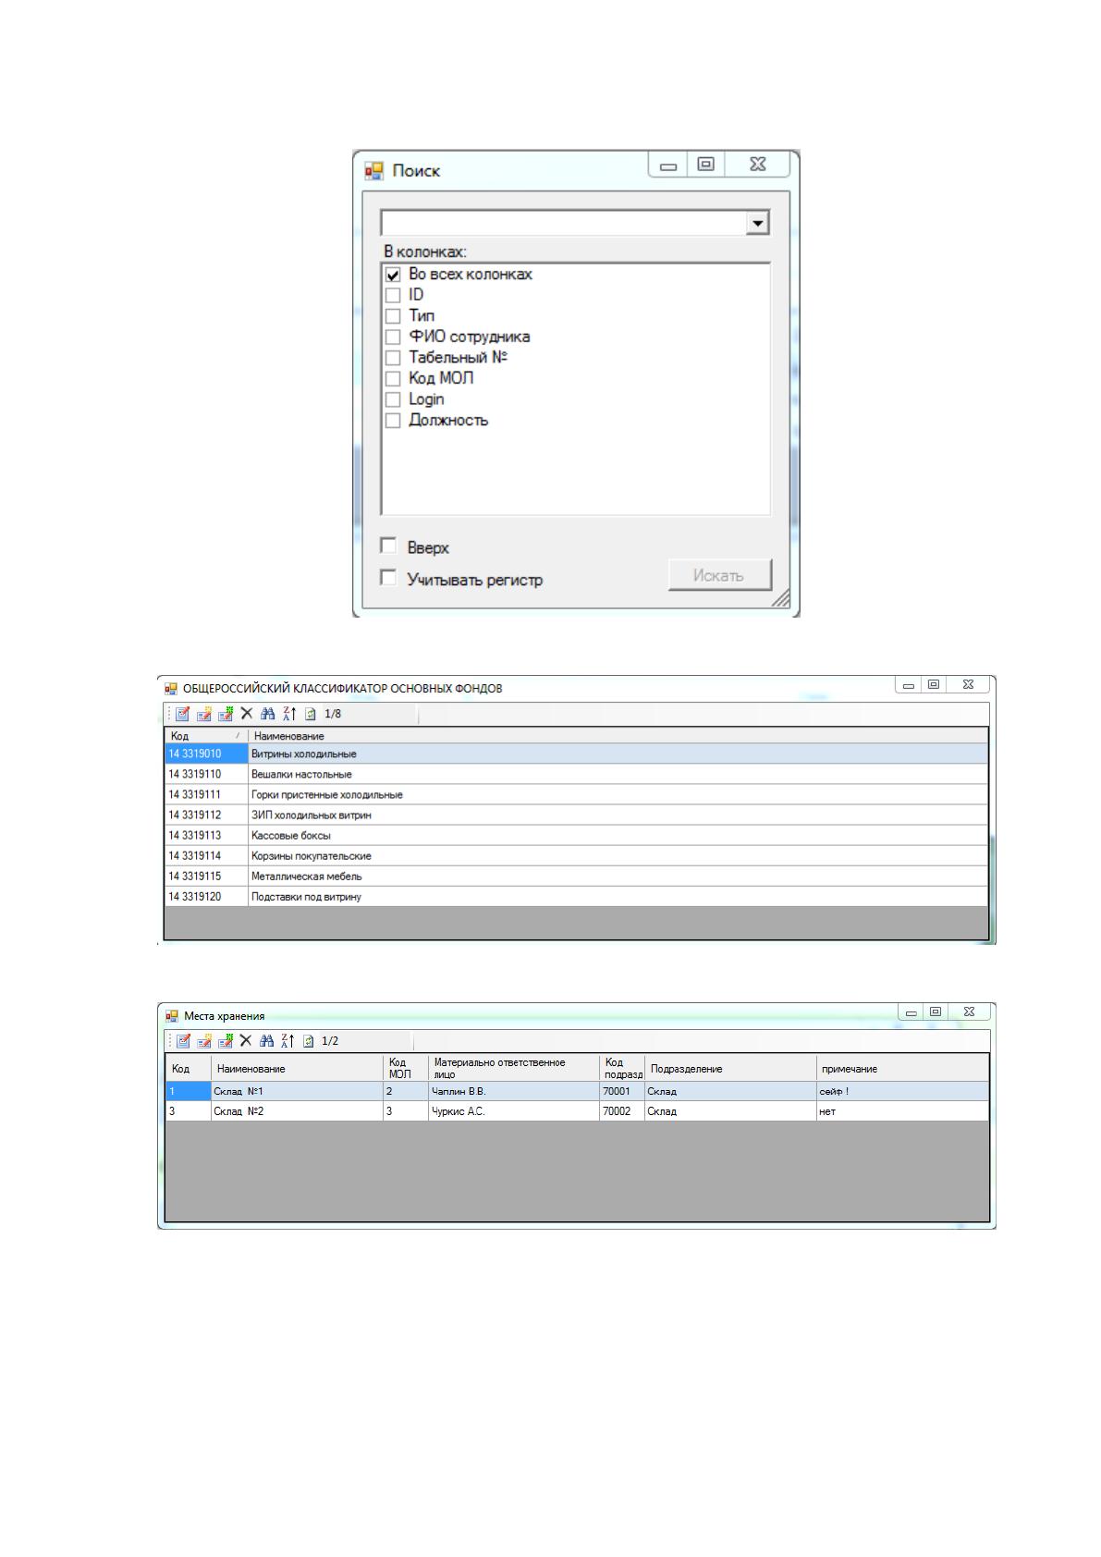Screen dimensions: 1101x1557
Task: Click refresh icon in Места хранения toolbar
Action: [309, 1041]
